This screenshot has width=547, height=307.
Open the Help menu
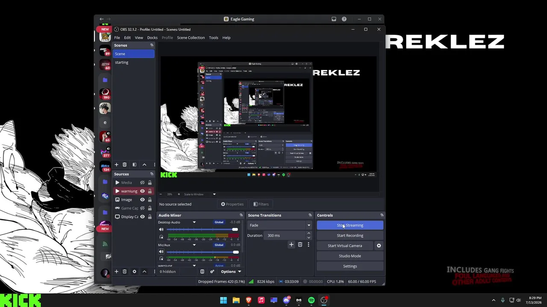coord(226,38)
